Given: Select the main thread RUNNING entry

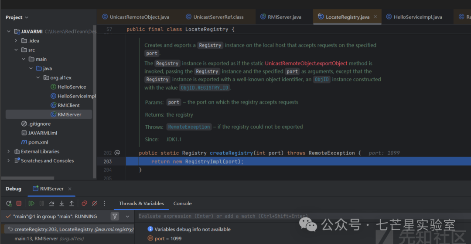Looking at the screenshot, I should pos(55,216).
